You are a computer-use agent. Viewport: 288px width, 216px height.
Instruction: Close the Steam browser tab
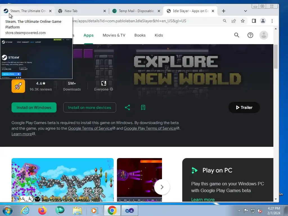click(x=50, y=11)
